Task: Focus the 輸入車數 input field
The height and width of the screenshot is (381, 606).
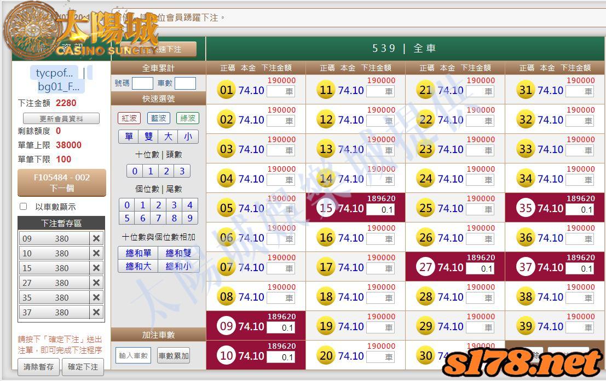Action: [134, 355]
